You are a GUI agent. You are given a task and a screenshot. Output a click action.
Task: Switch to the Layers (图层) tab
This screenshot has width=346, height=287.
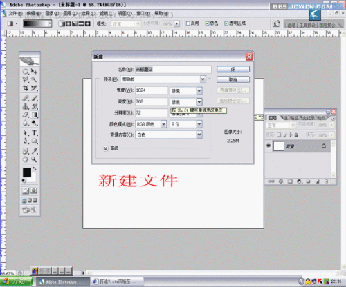(x=273, y=118)
